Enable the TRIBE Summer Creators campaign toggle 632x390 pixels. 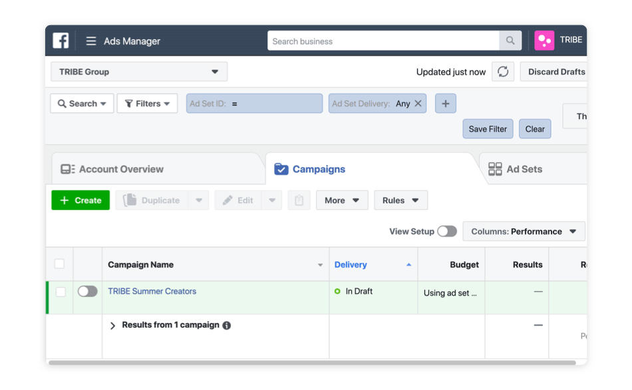click(x=87, y=292)
